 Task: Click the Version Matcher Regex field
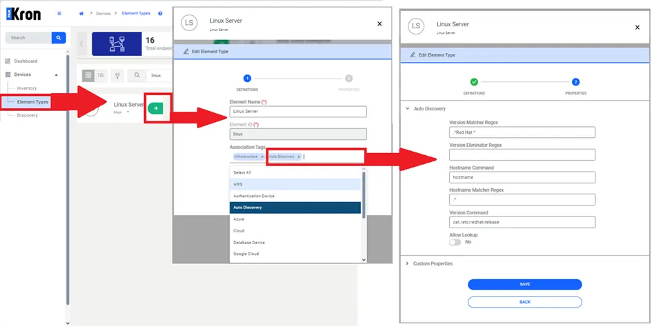tap(522, 132)
